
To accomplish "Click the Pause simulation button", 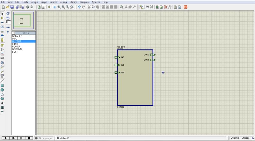I will tap(21, 138).
